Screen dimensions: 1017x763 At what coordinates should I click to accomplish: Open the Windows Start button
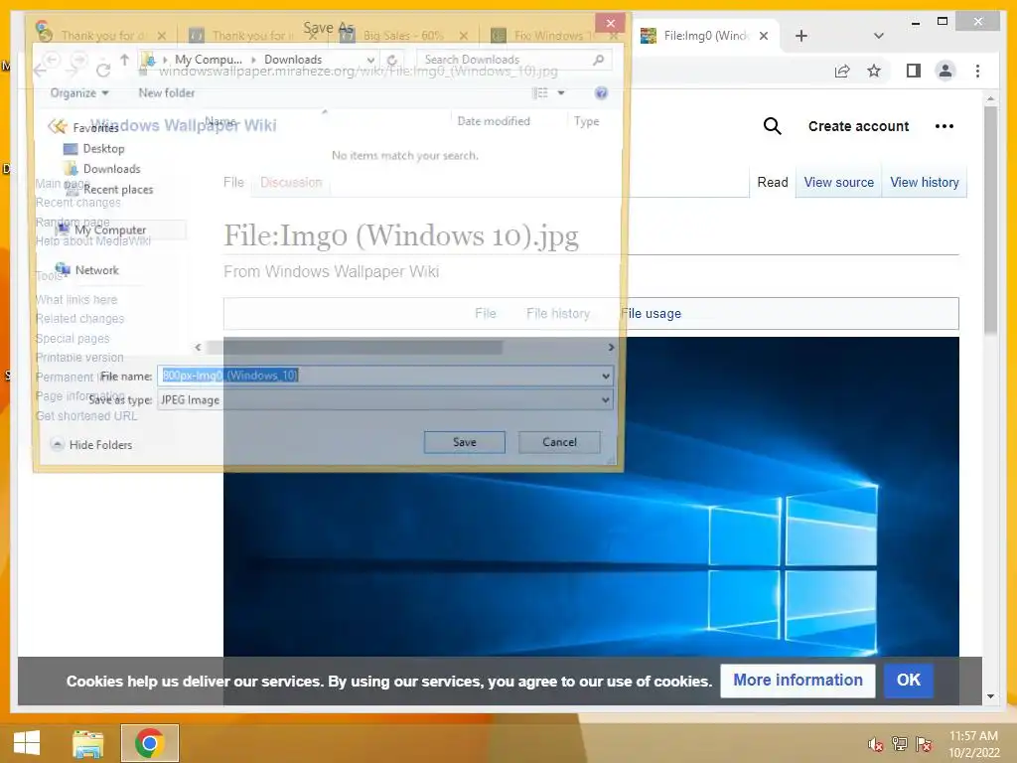(x=27, y=743)
